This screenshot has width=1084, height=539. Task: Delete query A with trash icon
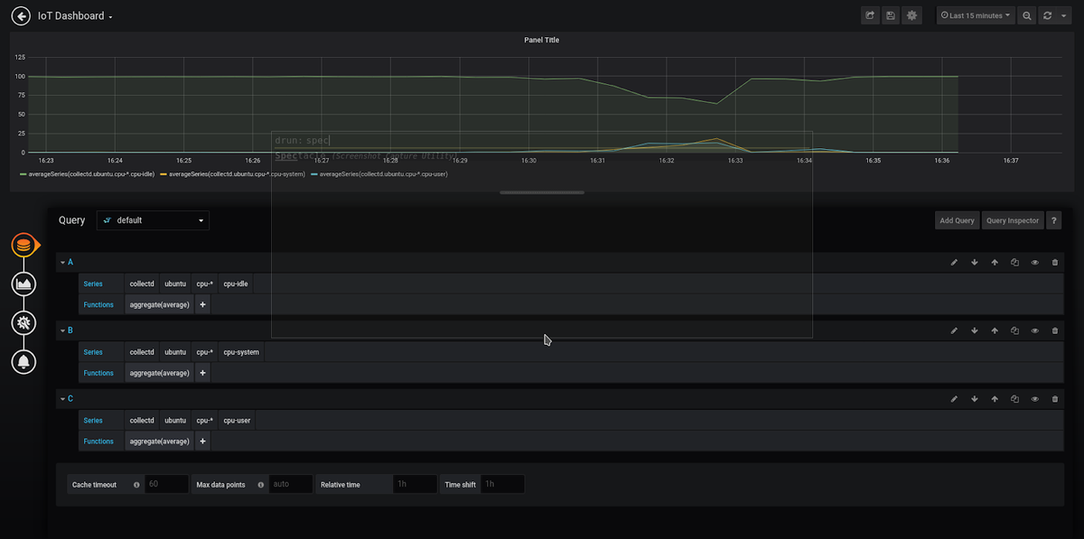(1055, 263)
